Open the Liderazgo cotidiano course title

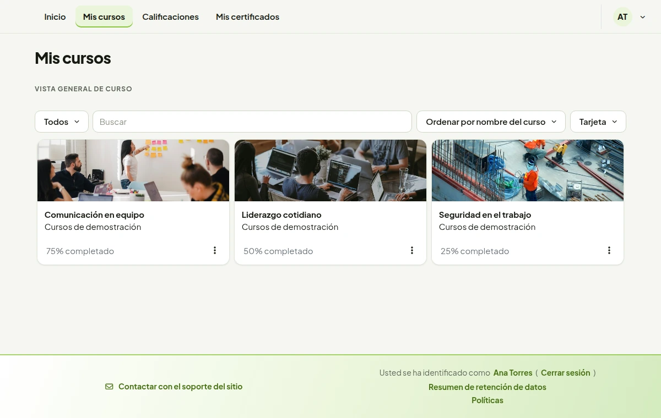click(x=281, y=215)
